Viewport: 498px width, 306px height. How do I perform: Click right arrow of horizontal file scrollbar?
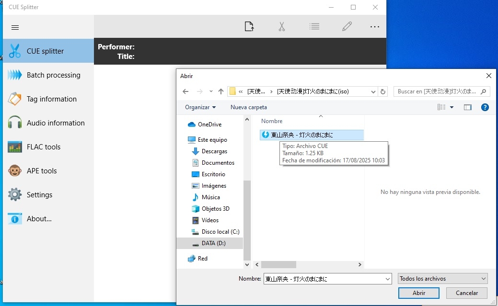[x=359, y=264]
